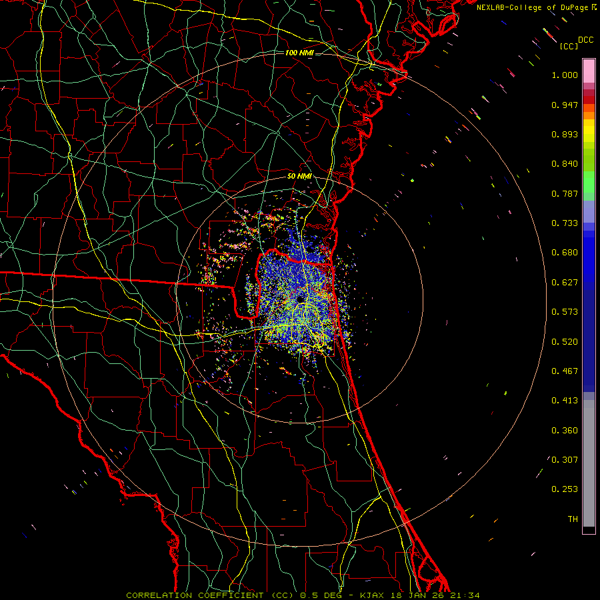Select the 0.787 legend value

pos(565,193)
